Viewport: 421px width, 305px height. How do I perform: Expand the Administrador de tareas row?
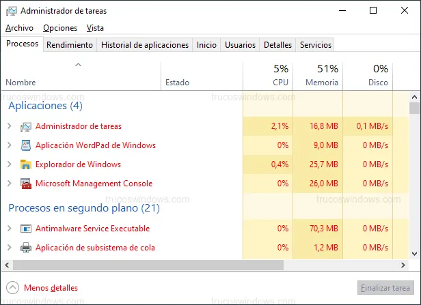pyautogui.click(x=9, y=126)
